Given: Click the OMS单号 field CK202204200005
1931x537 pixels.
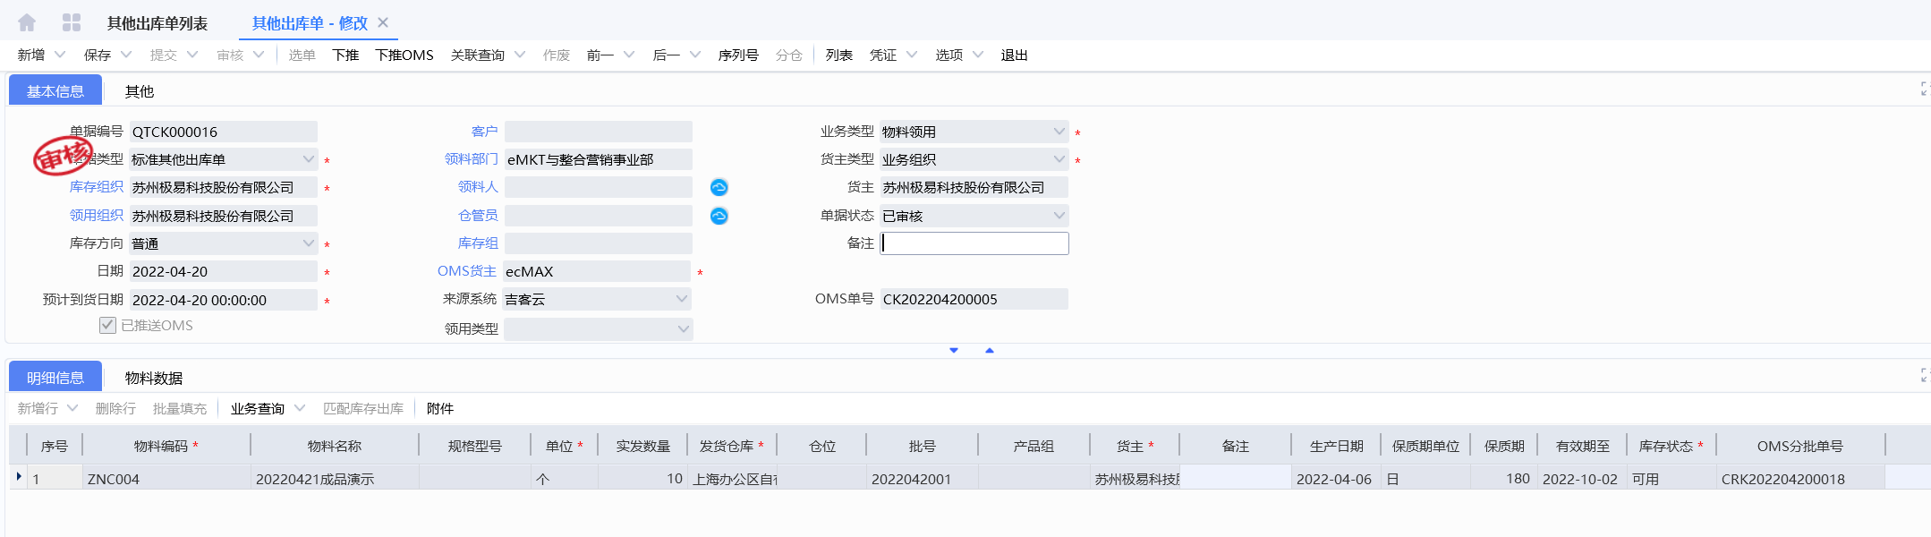Looking at the screenshot, I should [974, 299].
